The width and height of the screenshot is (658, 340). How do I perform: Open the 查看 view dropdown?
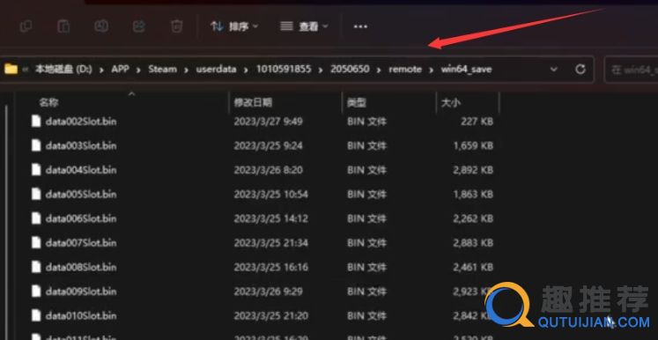click(304, 26)
